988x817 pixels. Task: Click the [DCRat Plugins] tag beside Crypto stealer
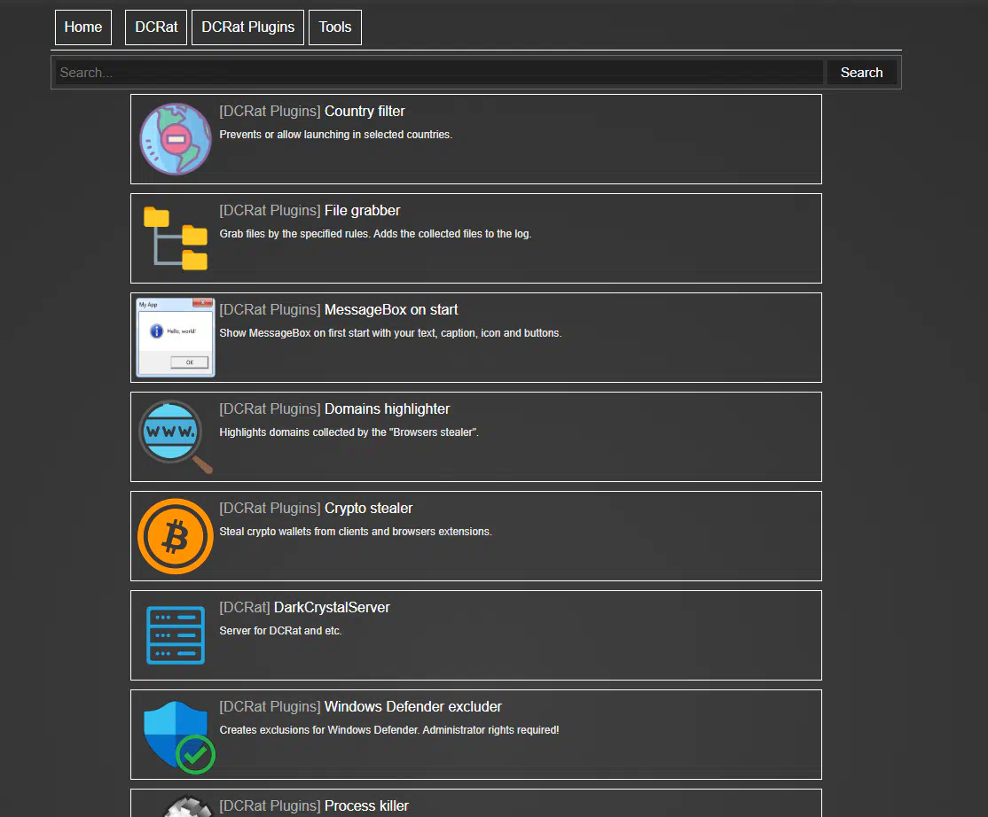pyautogui.click(x=270, y=509)
